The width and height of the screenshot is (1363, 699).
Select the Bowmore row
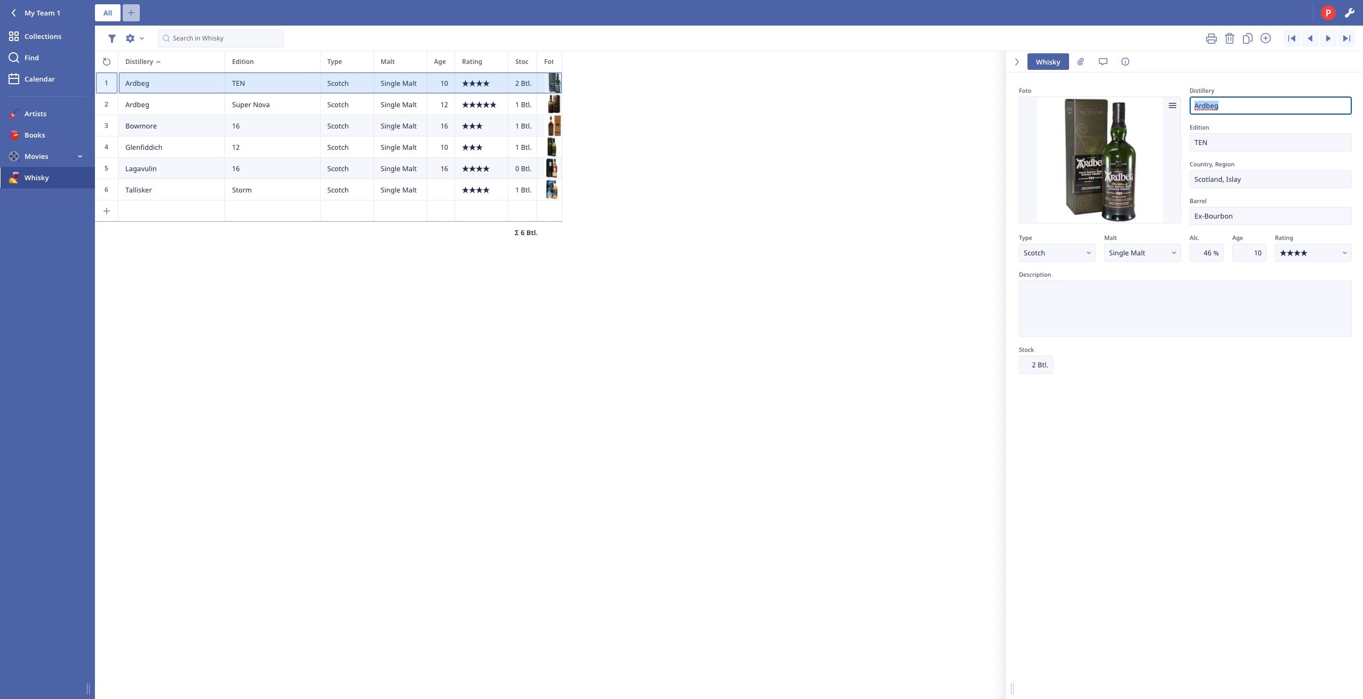click(329, 126)
